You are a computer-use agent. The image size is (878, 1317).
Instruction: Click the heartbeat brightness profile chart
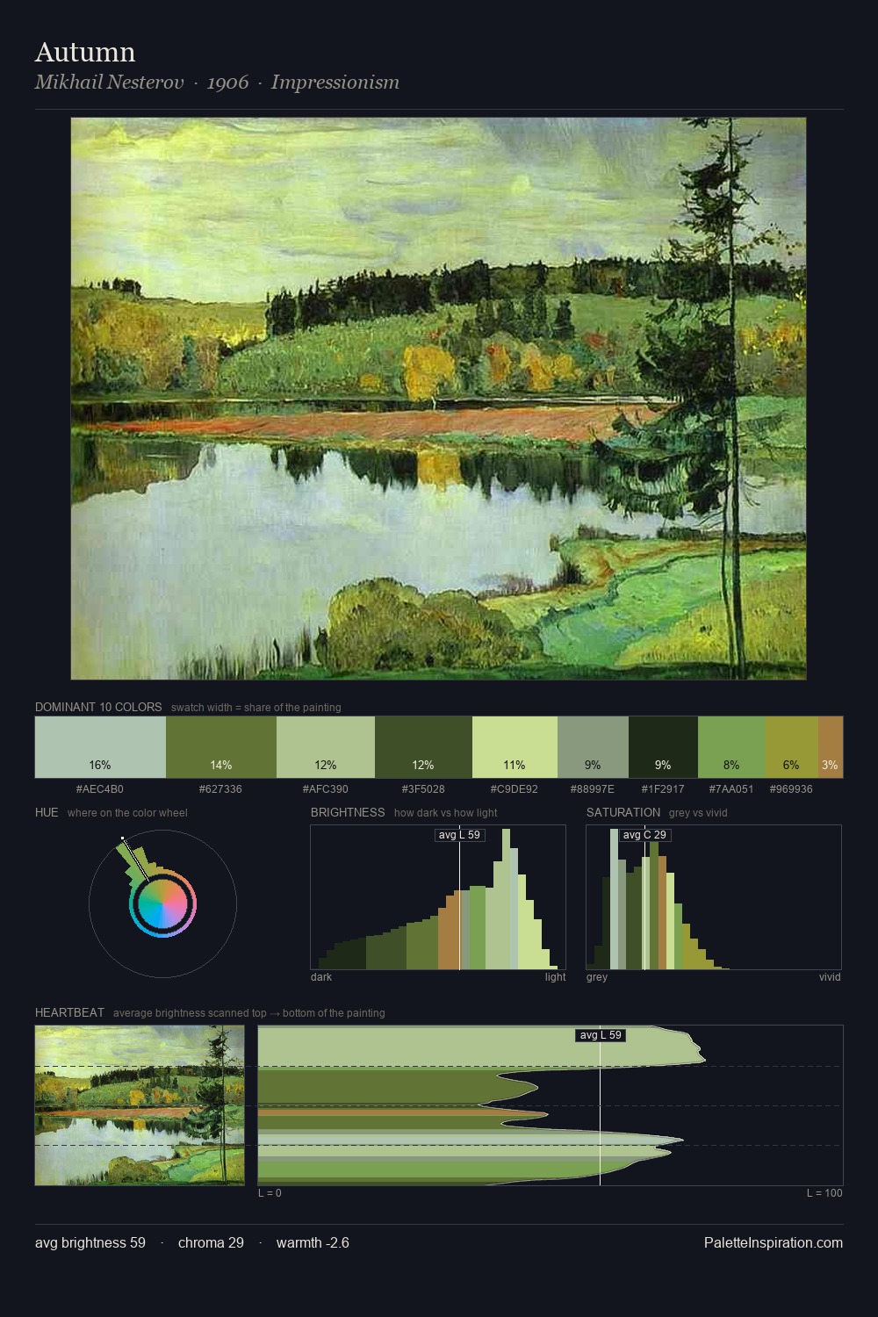click(x=551, y=1105)
